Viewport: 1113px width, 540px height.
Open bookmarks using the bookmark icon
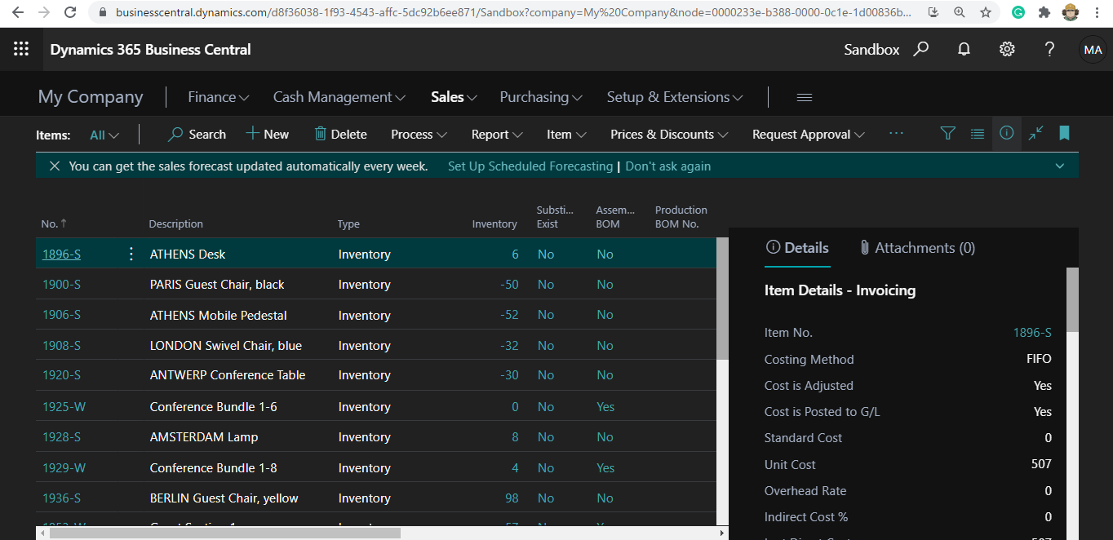click(x=1064, y=134)
